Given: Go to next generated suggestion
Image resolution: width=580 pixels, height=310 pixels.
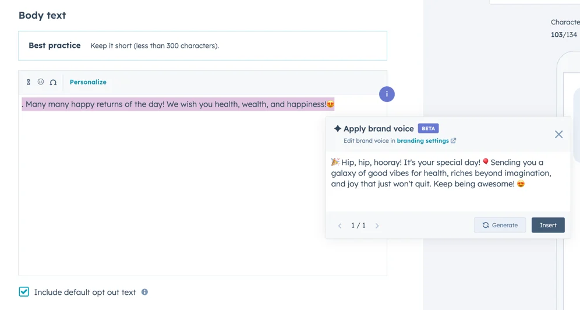Looking at the screenshot, I should 377,226.
